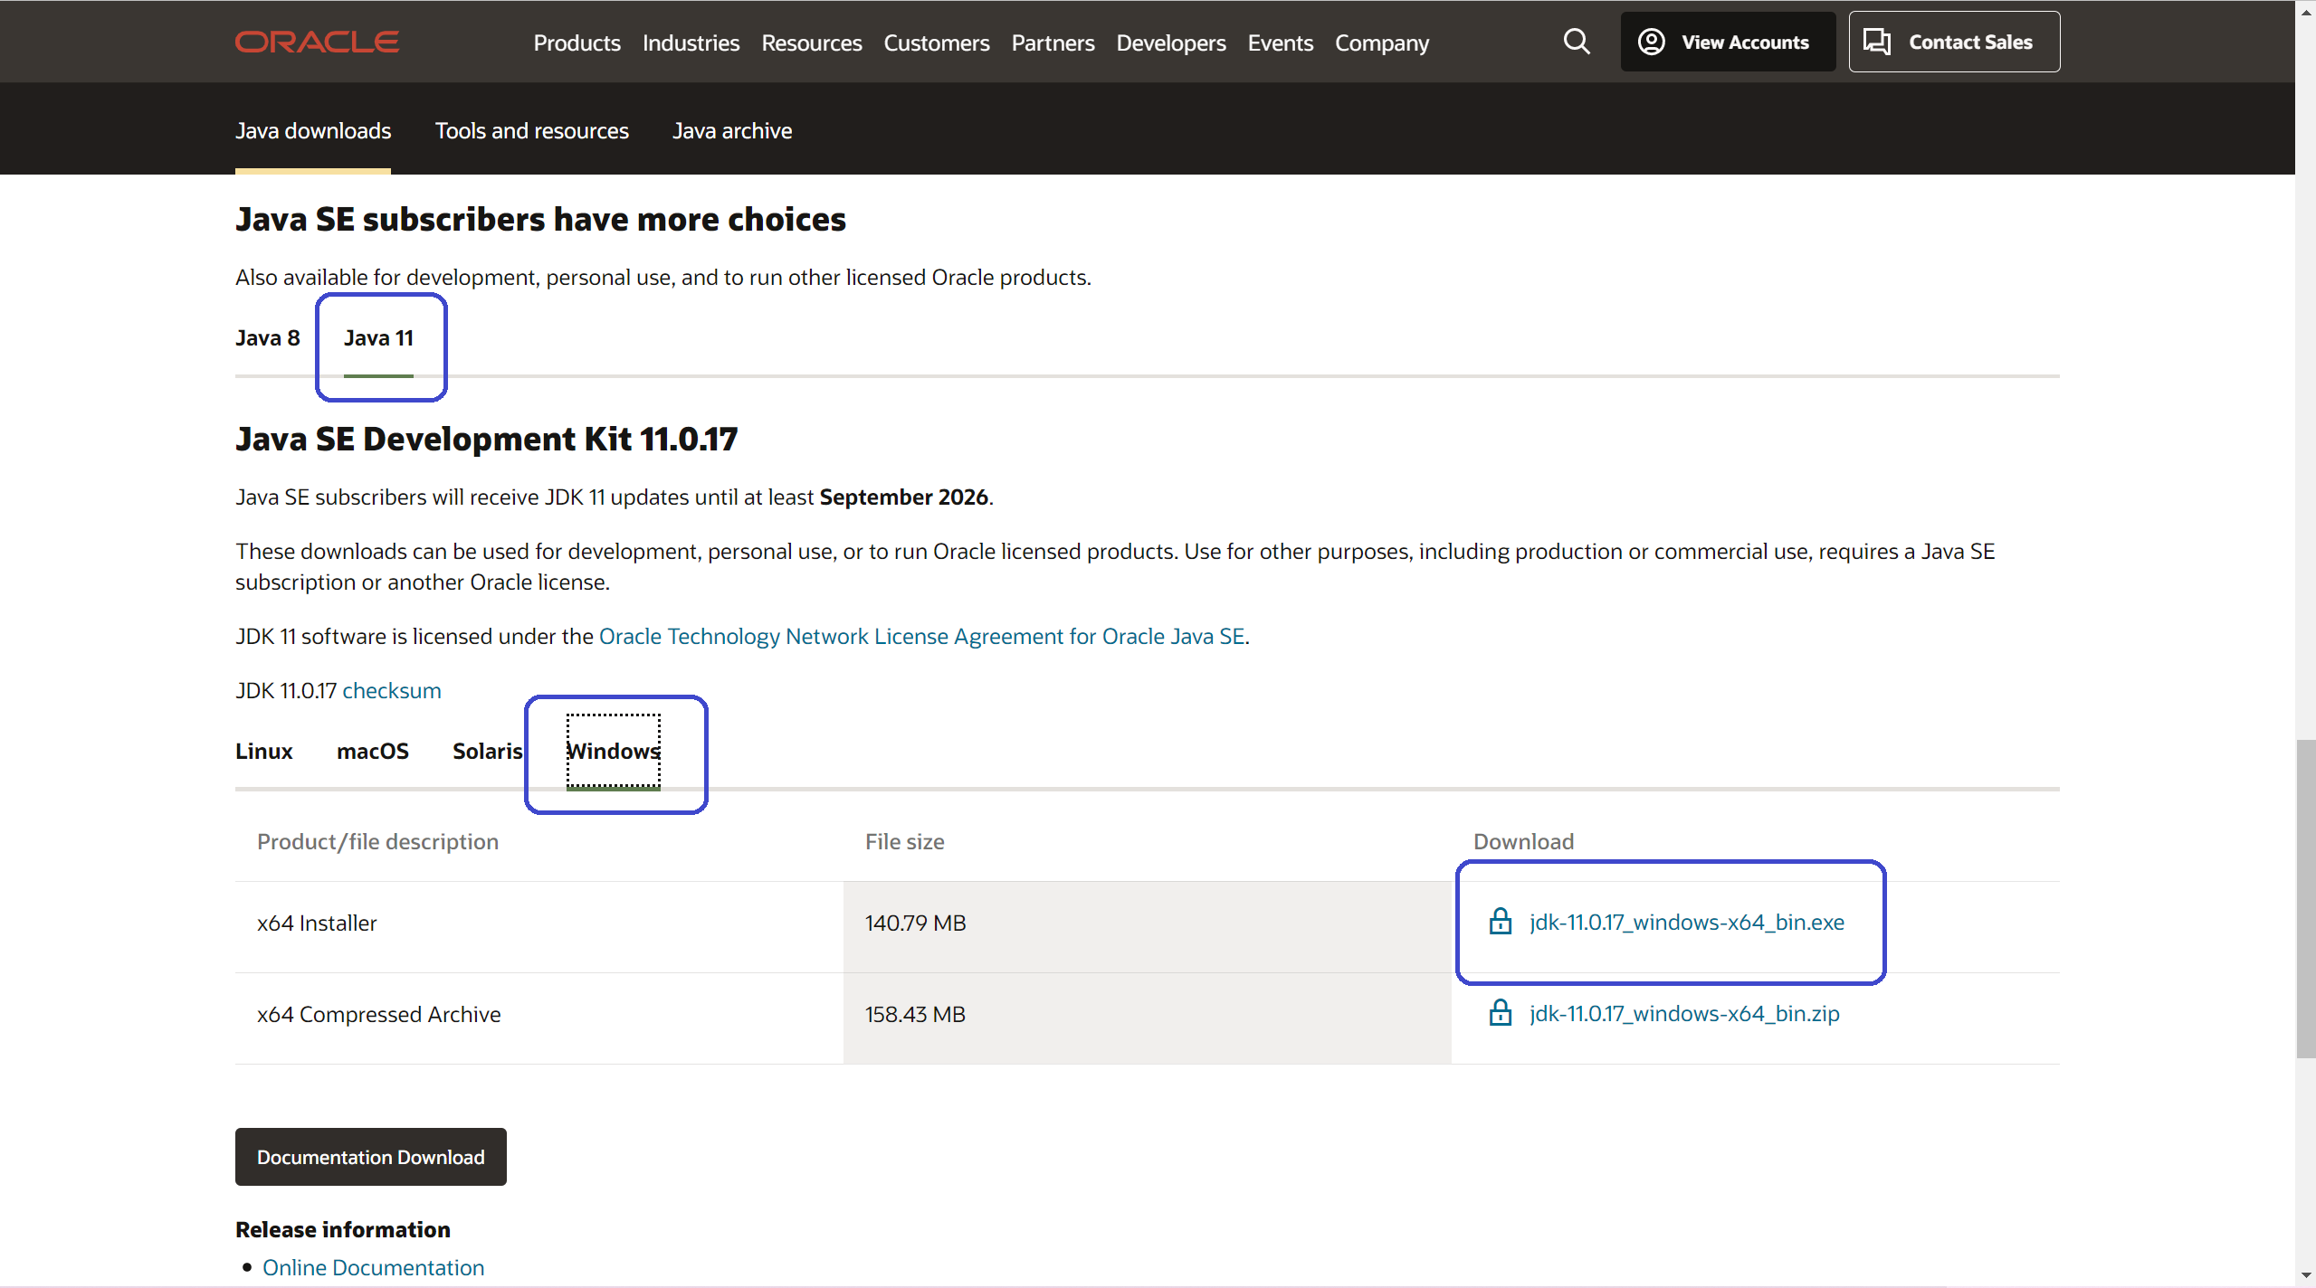Open the Products menu
Screen dimensions: 2316x1288
pos(577,43)
